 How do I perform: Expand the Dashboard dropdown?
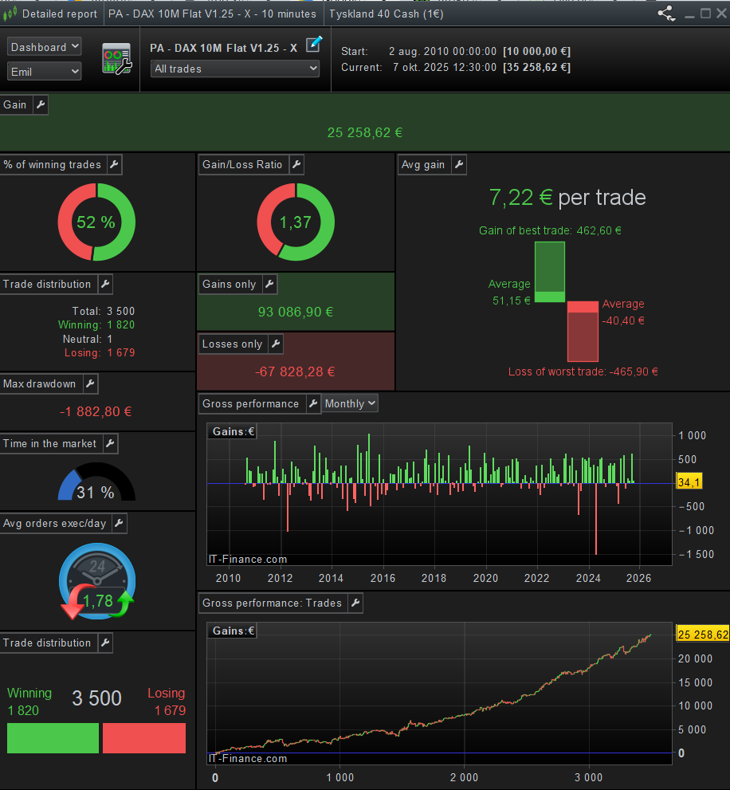pyautogui.click(x=45, y=47)
